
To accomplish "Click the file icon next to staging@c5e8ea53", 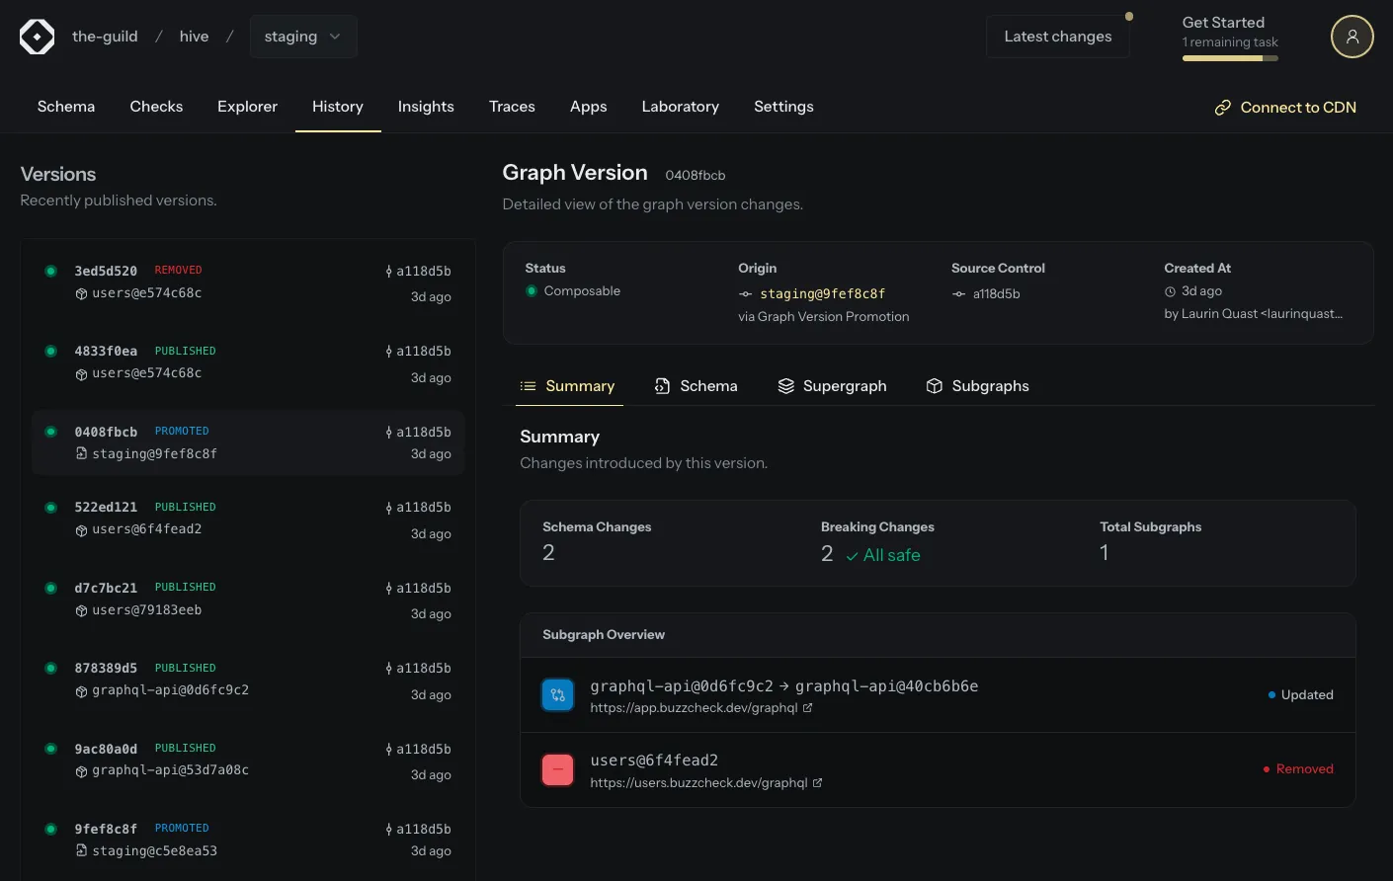I will coord(81,850).
